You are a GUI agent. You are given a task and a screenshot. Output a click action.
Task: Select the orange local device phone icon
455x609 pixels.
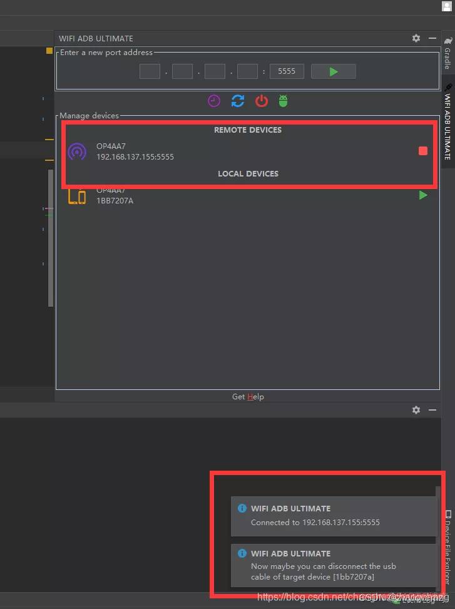[77, 197]
